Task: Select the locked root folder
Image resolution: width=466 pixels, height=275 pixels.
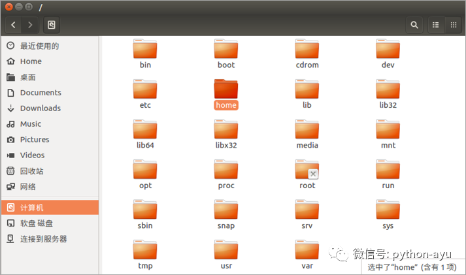Action: click(307, 174)
